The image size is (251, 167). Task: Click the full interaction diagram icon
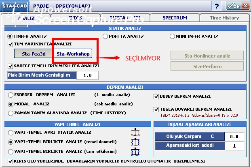pos(134,152)
